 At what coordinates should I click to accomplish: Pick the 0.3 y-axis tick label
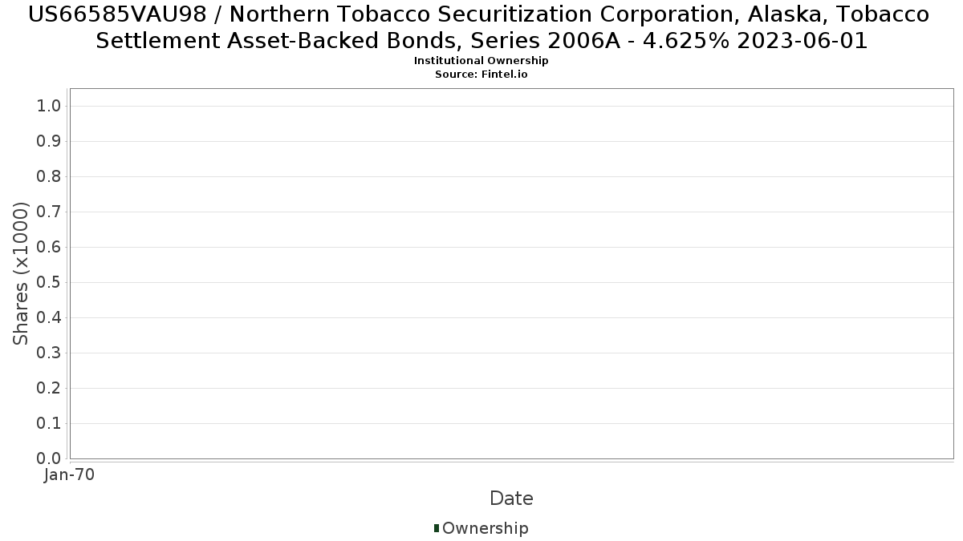(x=50, y=353)
